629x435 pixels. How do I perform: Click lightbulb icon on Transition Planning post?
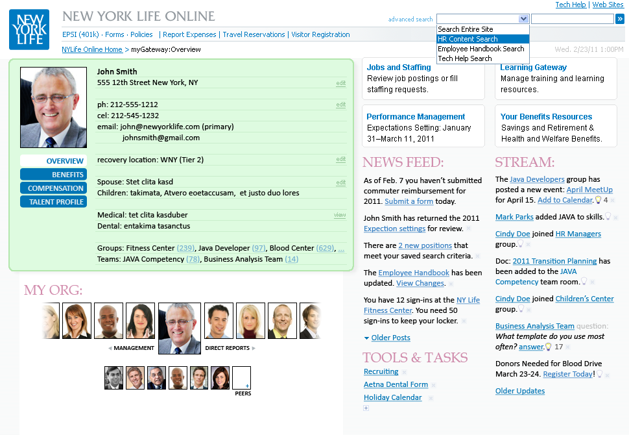584,282
